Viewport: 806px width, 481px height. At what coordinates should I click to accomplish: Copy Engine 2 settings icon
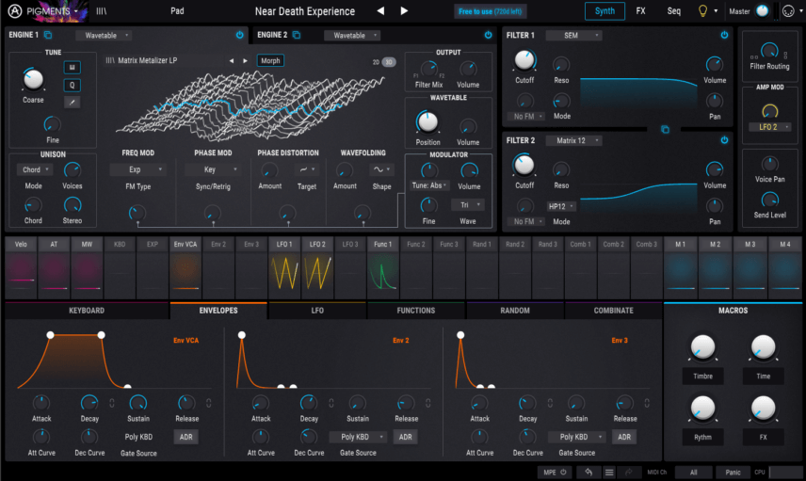point(297,35)
